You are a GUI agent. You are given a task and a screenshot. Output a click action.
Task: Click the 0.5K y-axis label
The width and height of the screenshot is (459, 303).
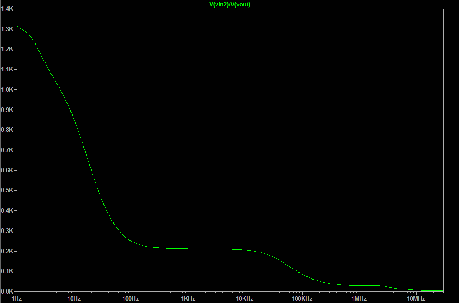7,191
